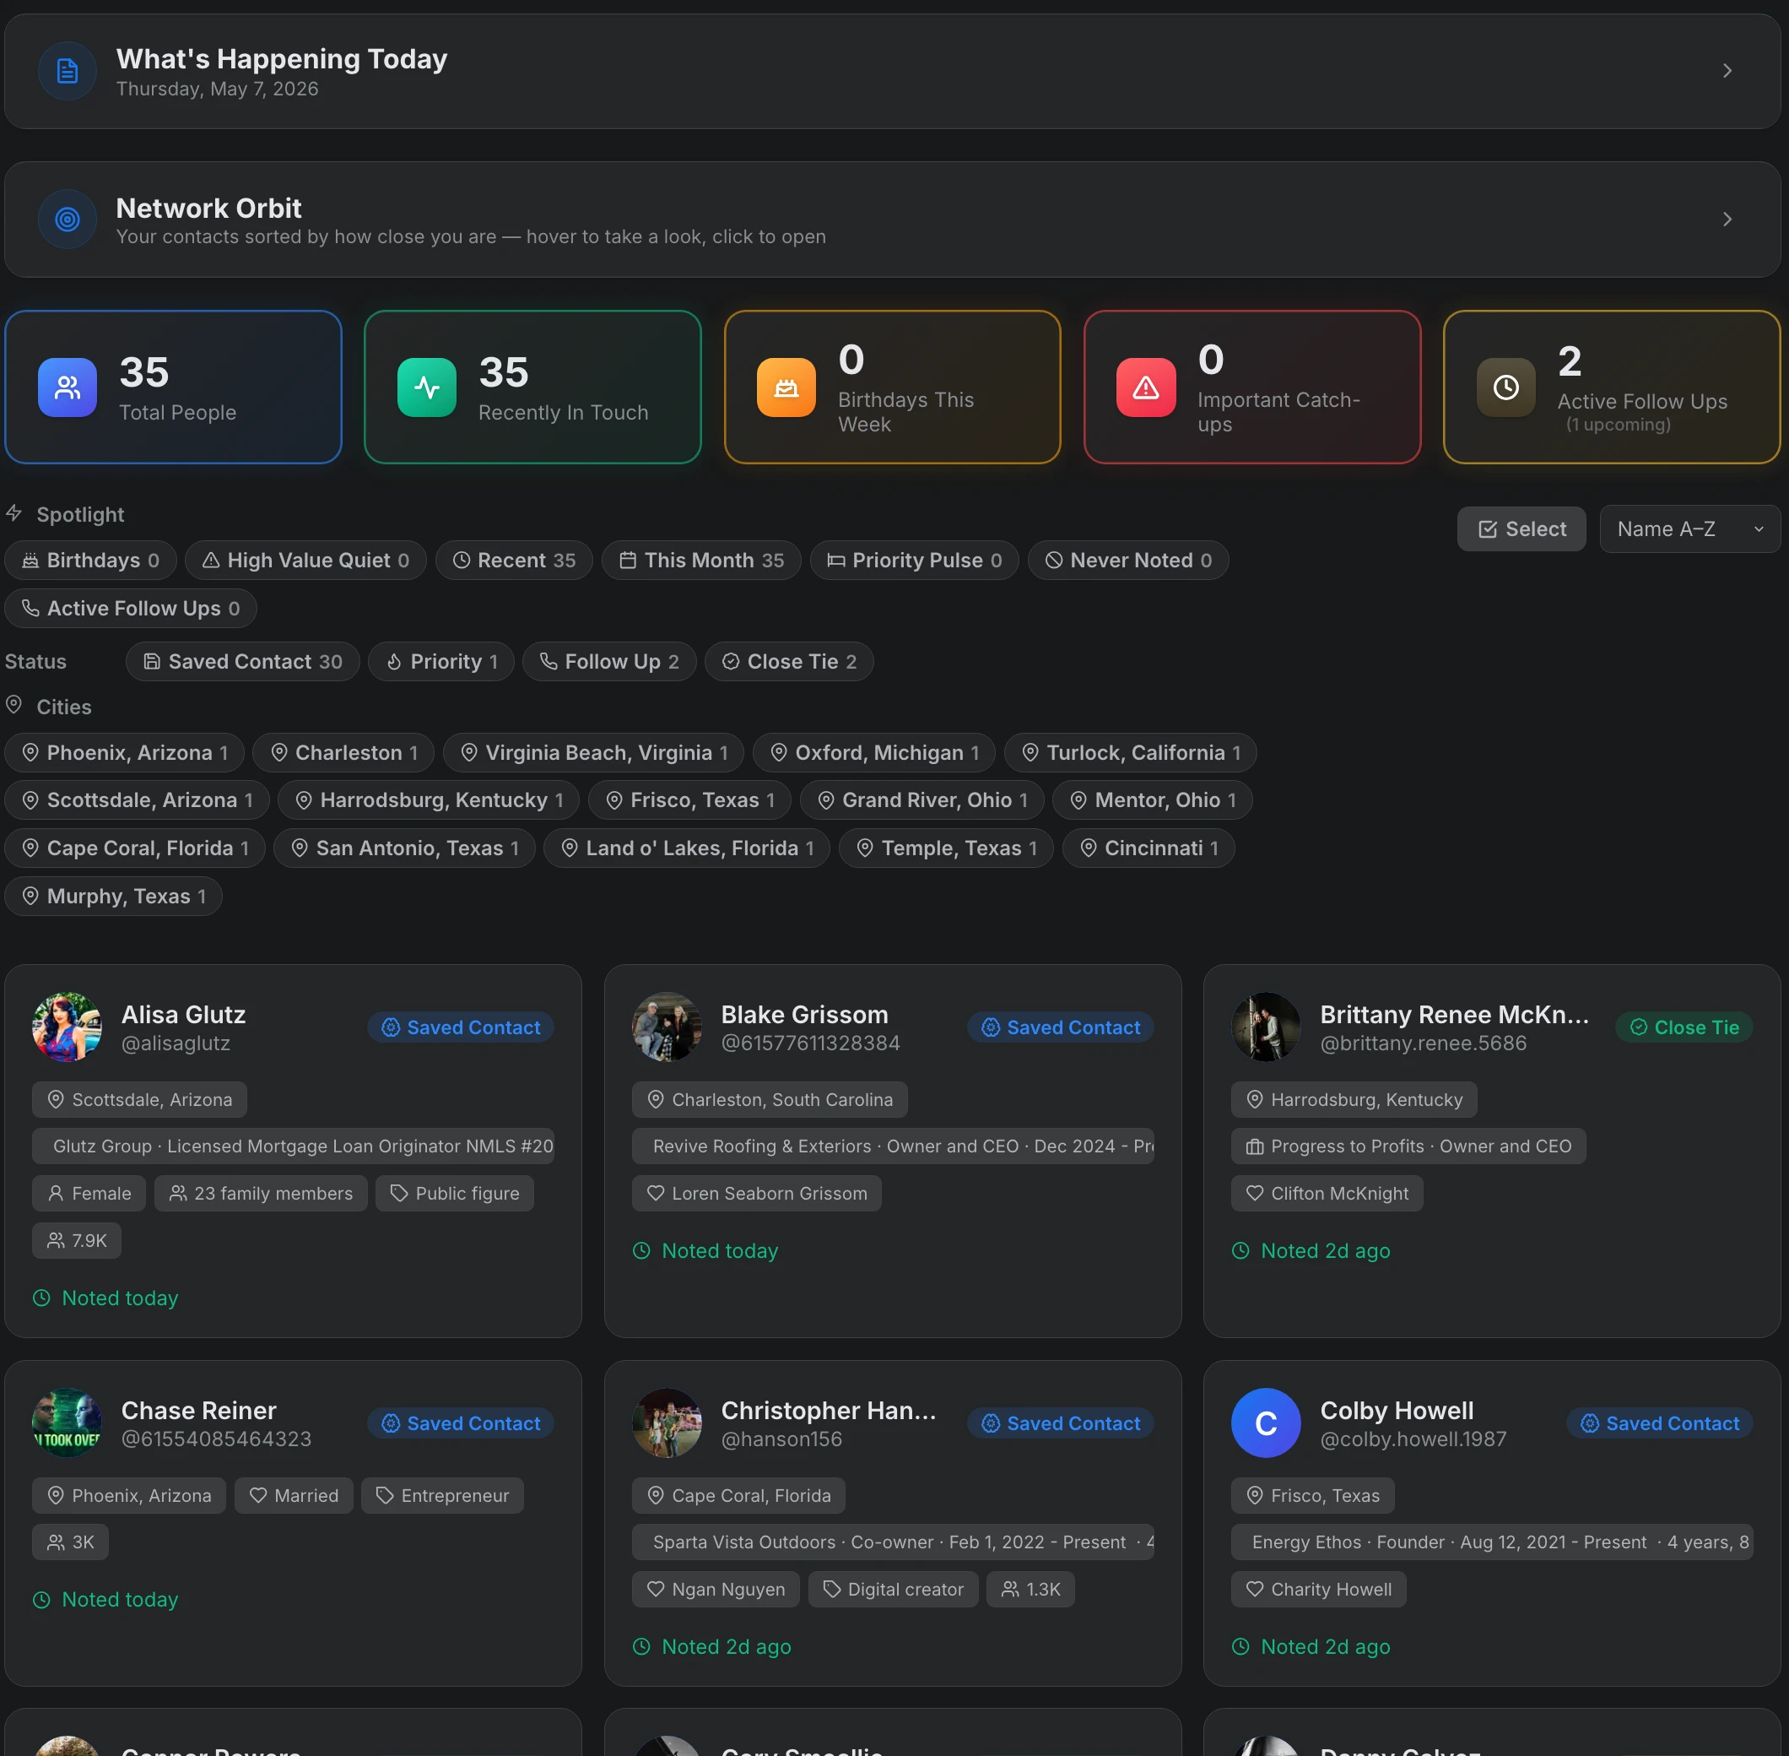Toggle the Active Follow Ups filter chip
This screenshot has height=1756, width=1789.
pos(130,608)
